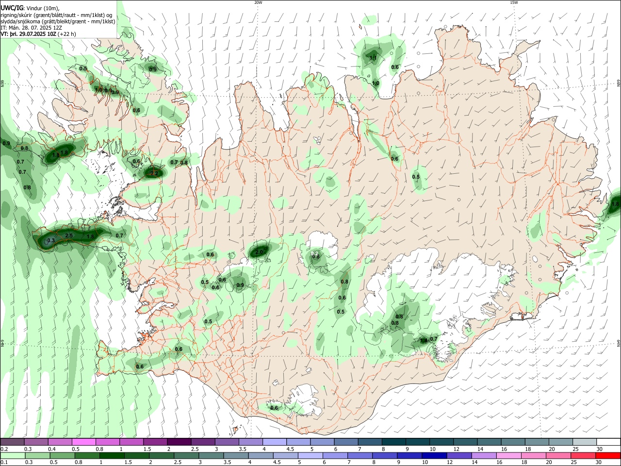The image size is (621, 466).
Task: Click the "IT: Mán. 28. 07. 2025 12Z" line
Action: [x=31, y=28]
